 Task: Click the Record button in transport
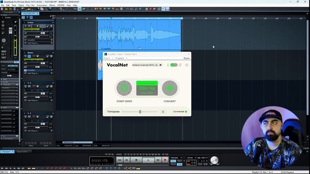pos(165,160)
